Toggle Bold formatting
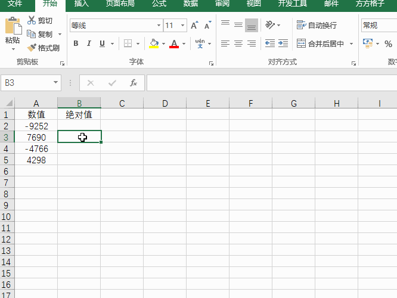The height and width of the screenshot is (298, 397). (76, 44)
